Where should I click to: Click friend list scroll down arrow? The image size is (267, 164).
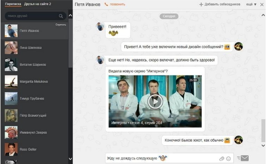point(70,159)
